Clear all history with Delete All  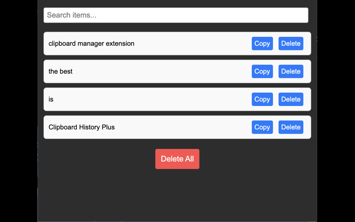[x=177, y=159]
